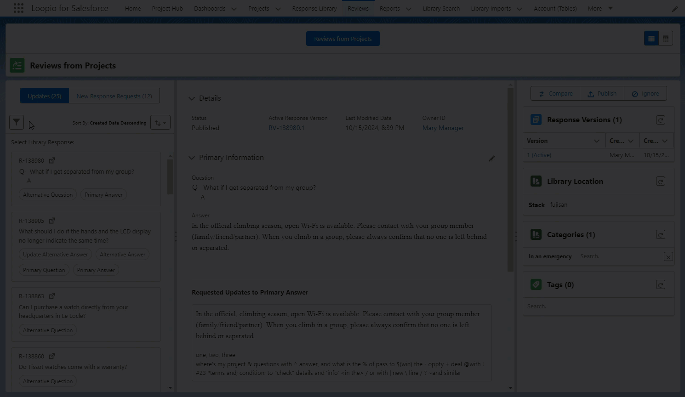Click the Response Versions panel icon
This screenshot has height=397, width=685.
536,119
